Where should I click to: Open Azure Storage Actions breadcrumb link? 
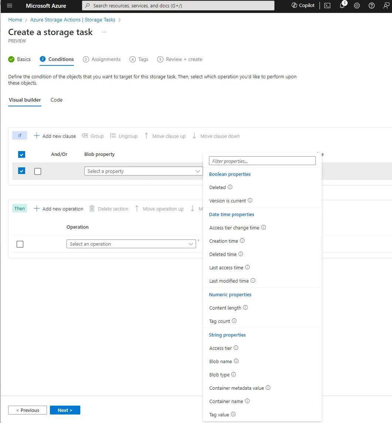point(72,20)
